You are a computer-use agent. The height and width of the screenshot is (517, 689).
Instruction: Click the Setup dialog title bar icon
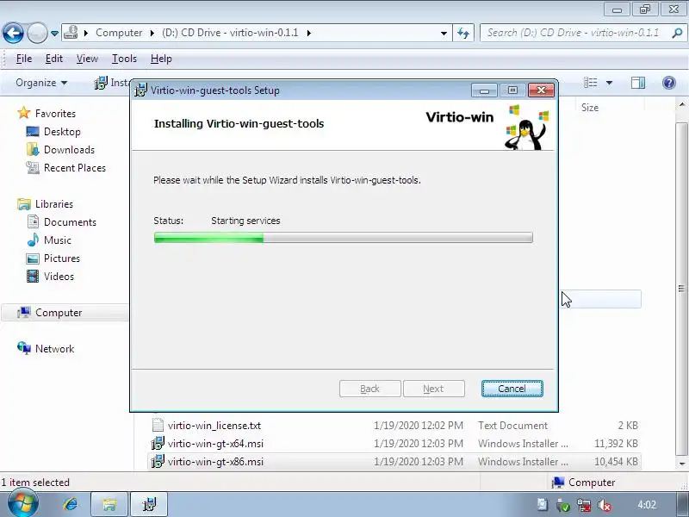pos(140,90)
